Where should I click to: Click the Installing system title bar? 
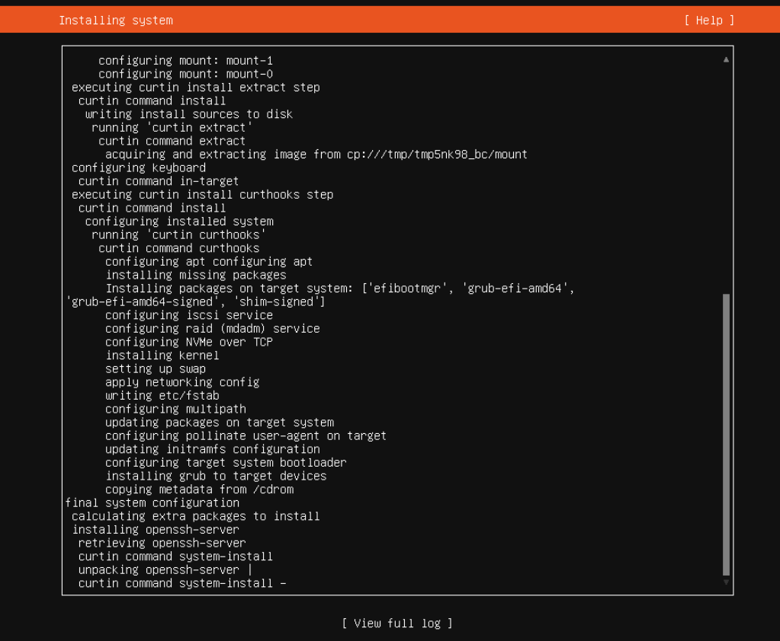coord(116,20)
